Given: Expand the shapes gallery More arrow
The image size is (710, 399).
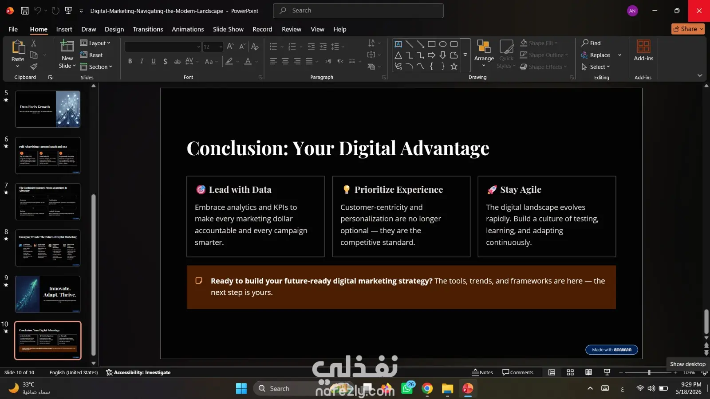Looking at the screenshot, I should [465, 55].
